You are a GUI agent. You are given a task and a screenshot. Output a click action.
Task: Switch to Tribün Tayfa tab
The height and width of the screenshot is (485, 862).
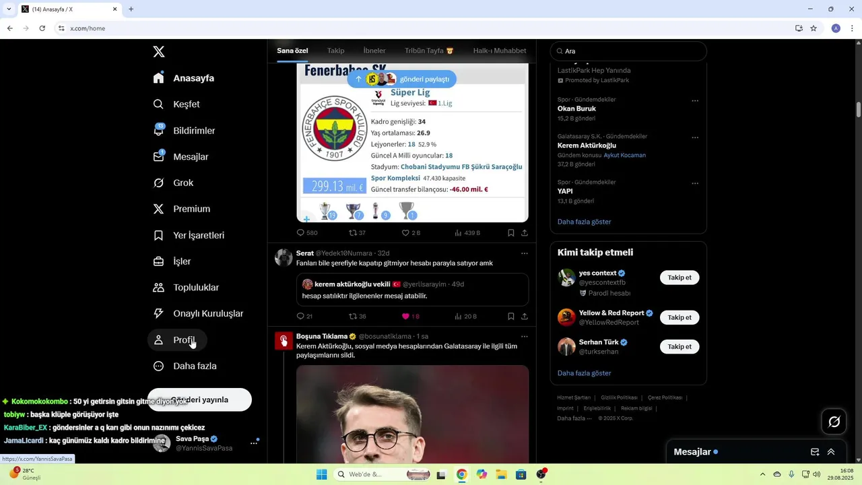point(429,51)
